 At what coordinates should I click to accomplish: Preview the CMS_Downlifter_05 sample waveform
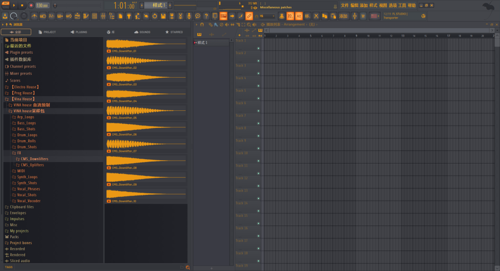pos(146,110)
